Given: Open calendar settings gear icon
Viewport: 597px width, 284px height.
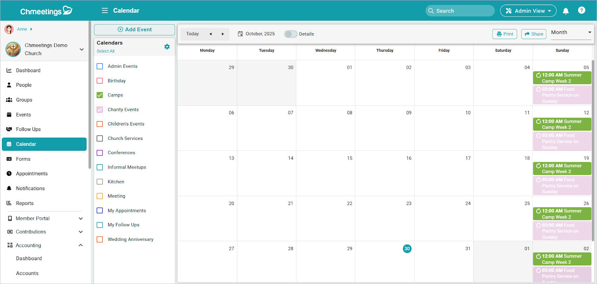Looking at the screenshot, I should (167, 47).
